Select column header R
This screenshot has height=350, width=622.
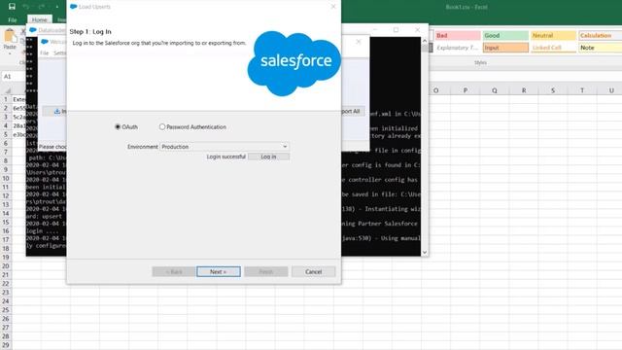click(524, 90)
